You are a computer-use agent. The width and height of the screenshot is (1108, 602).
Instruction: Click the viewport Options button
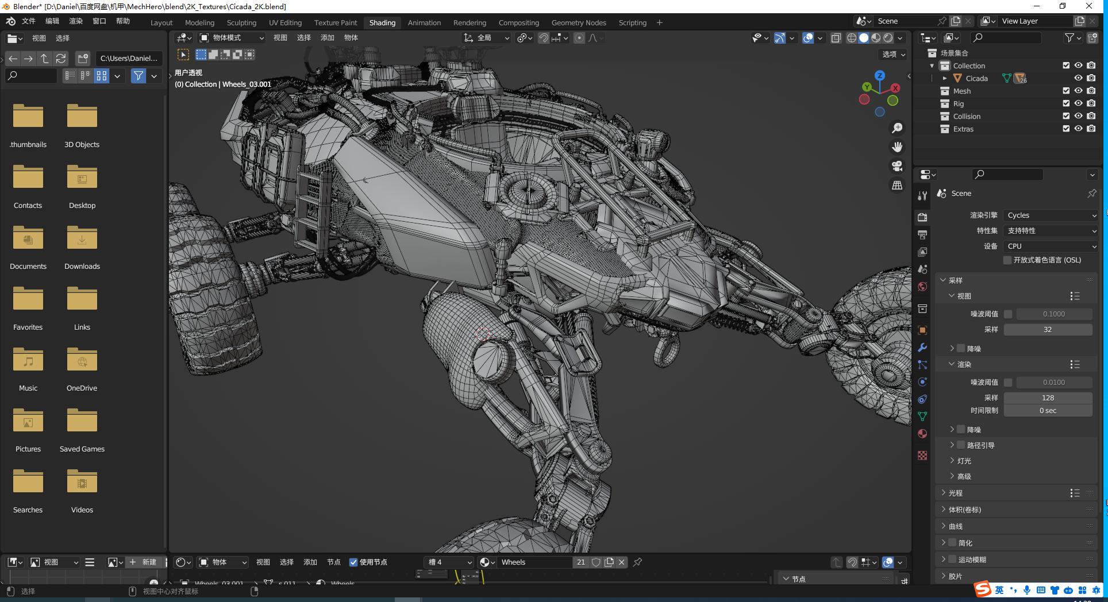(x=894, y=54)
